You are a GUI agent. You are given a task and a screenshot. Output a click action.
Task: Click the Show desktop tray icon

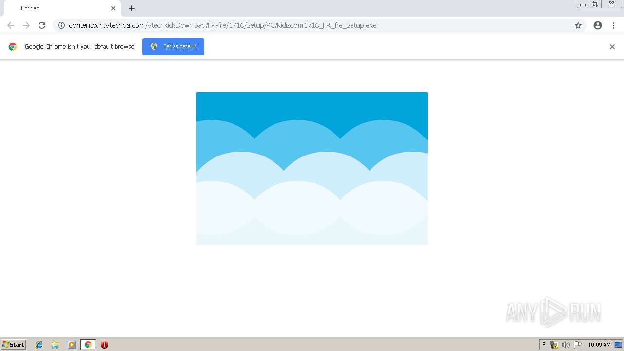click(618, 345)
